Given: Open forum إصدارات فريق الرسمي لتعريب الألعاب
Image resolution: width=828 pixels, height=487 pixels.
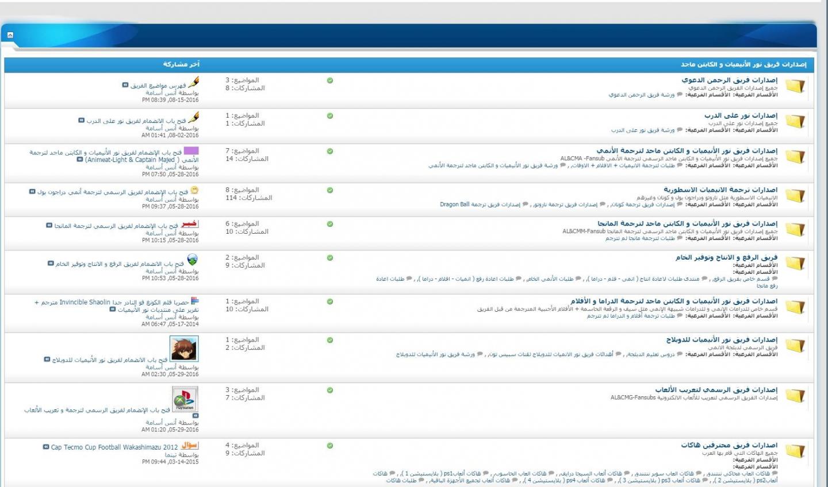Looking at the screenshot, I should tap(716, 390).
